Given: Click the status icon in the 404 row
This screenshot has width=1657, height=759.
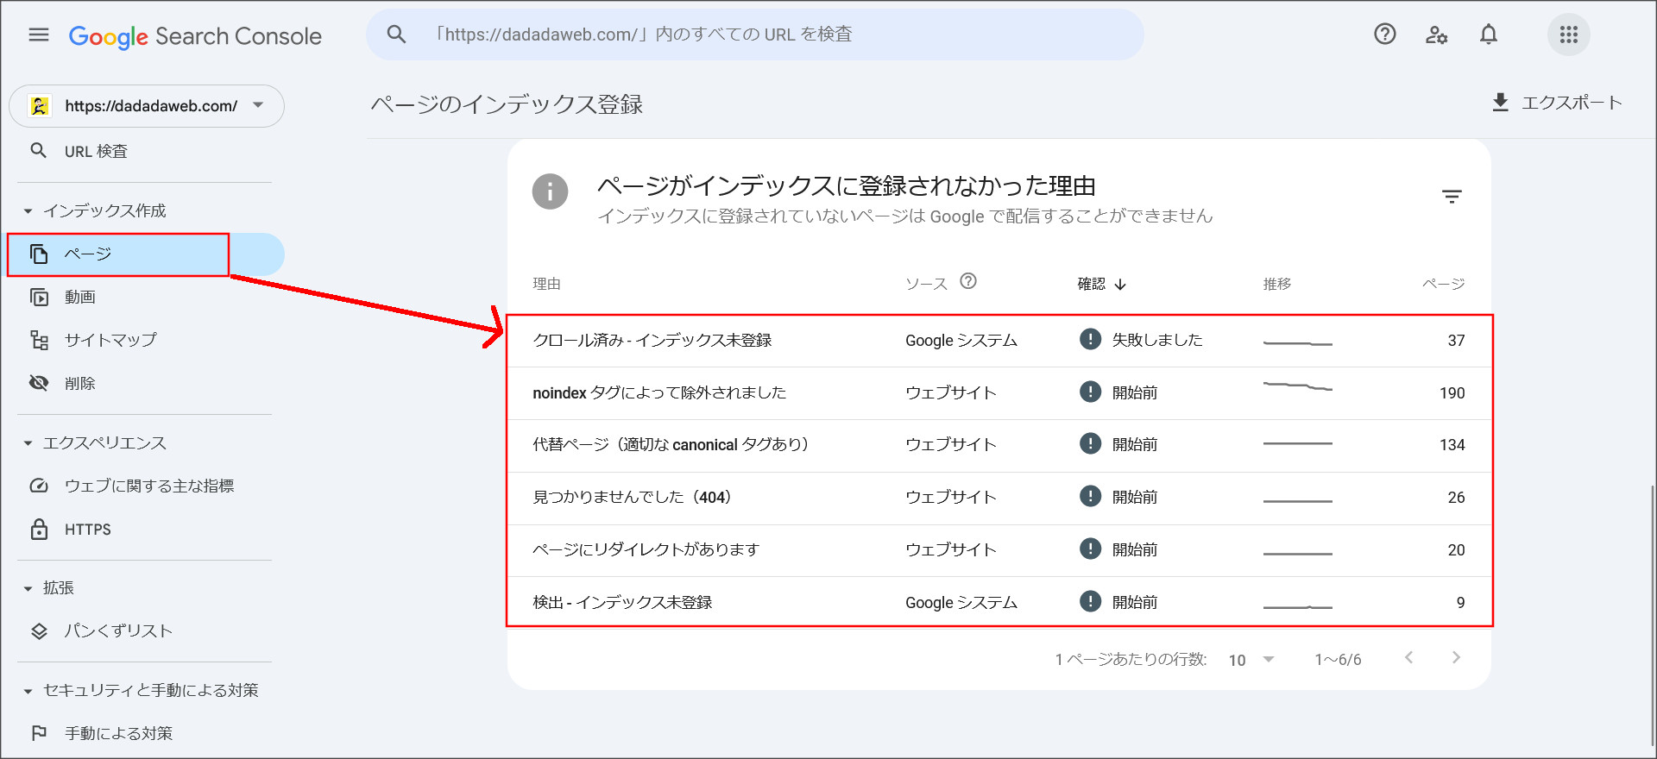Looking at the screenshot, I should click(1090, 496).
